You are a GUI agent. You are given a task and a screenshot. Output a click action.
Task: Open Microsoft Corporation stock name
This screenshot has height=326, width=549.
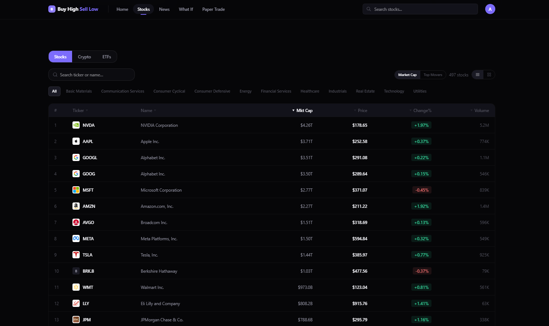tap(161, 190)
